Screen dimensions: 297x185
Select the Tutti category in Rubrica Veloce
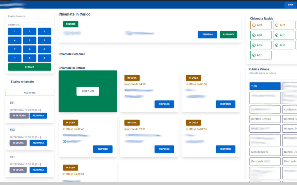(265, 86)
